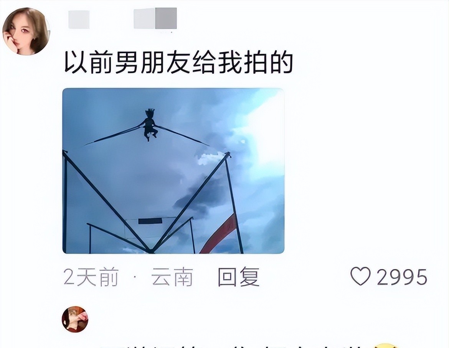Open the bungee trampoline photo attachment
This screenshot has width=449, height=348.
click(173, 171)
